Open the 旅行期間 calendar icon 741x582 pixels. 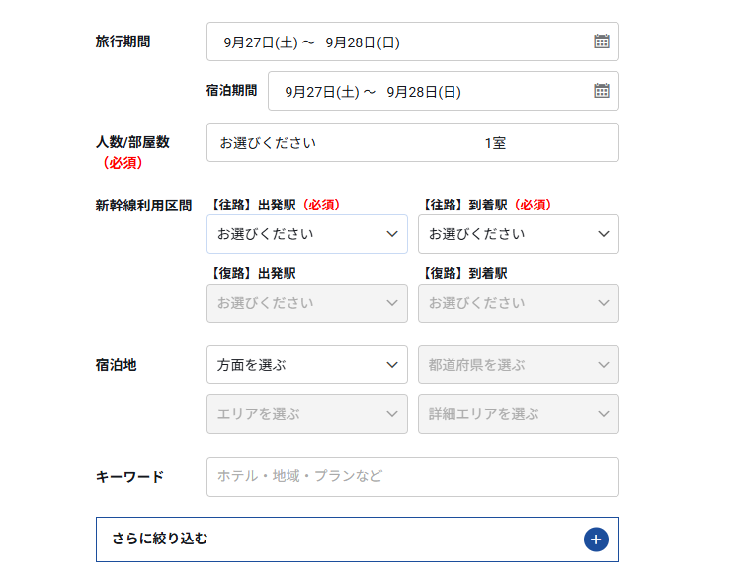tap(602, 42)
